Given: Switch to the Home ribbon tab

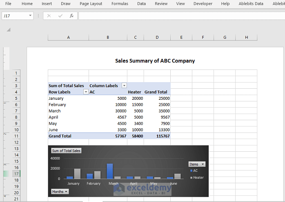Looking at the screenshot, I should [27, 4].
